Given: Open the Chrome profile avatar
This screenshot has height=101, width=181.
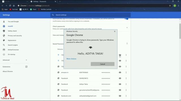Looking at the screenshot, I should 175,6.
